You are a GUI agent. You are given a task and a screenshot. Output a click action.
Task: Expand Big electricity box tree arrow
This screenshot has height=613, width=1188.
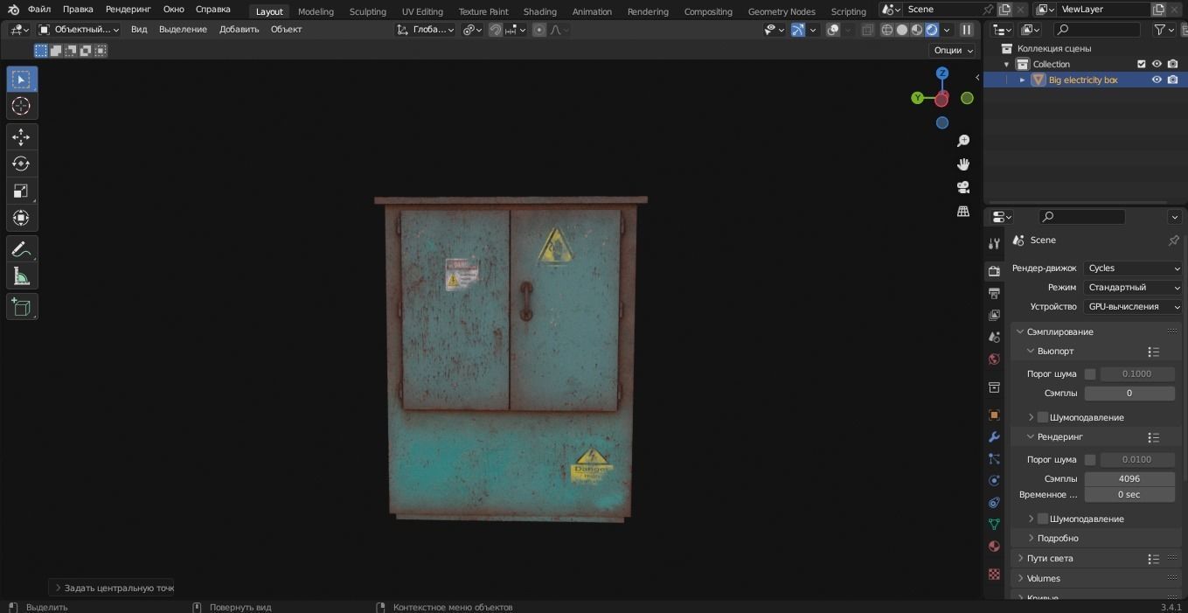tap(1022, 80)
